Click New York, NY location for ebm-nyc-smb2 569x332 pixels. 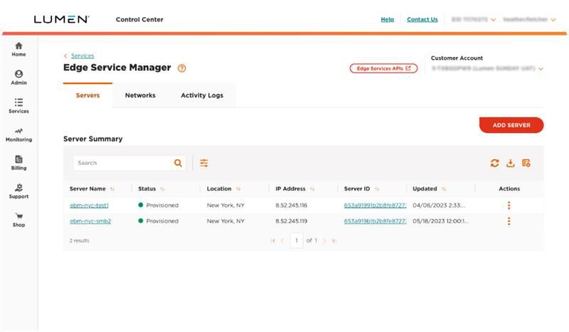tap(225, 221)
